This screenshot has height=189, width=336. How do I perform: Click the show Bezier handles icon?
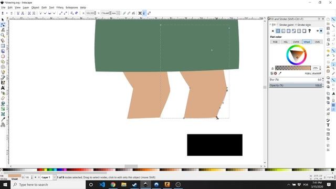click(x=144, y=13)
